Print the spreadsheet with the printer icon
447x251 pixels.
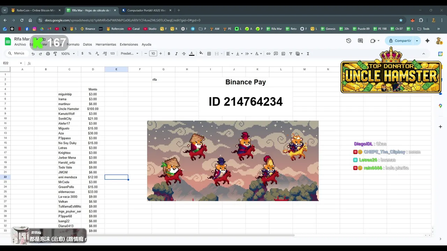(48, 54)
